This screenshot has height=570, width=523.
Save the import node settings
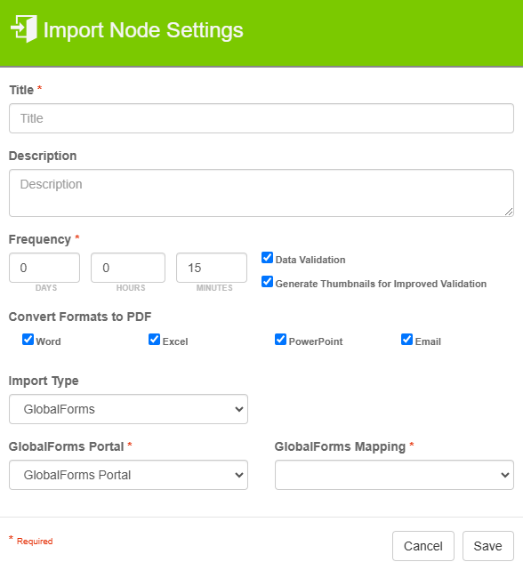click(x=488, y=546)
